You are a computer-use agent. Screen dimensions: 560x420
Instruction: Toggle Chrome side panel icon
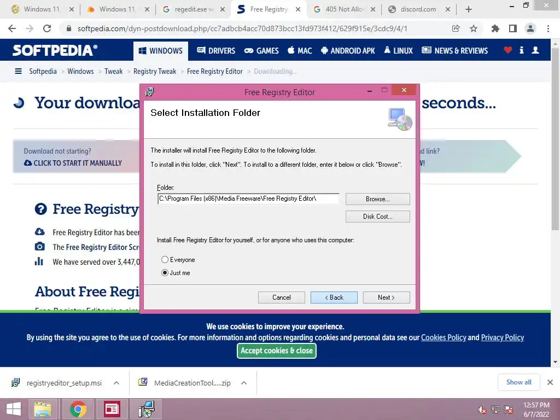click(513, 28)
